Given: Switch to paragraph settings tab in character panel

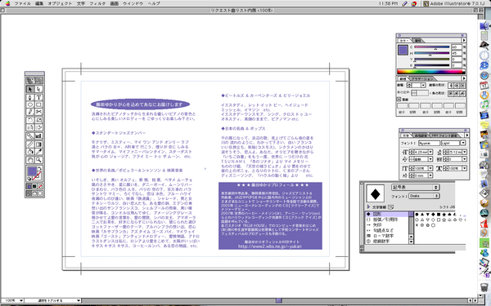Looking at the screenshot, I should pos(421,135).
